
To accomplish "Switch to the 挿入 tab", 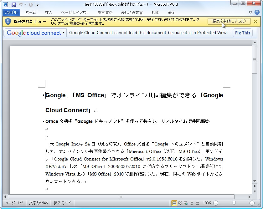I will click(x=49, y=13).
